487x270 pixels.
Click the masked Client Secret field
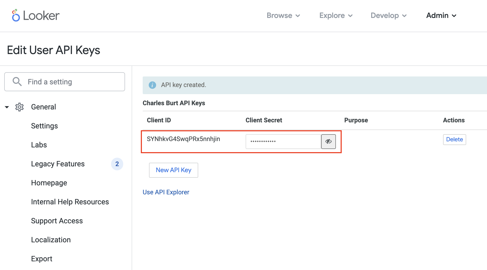click(283, 142)
